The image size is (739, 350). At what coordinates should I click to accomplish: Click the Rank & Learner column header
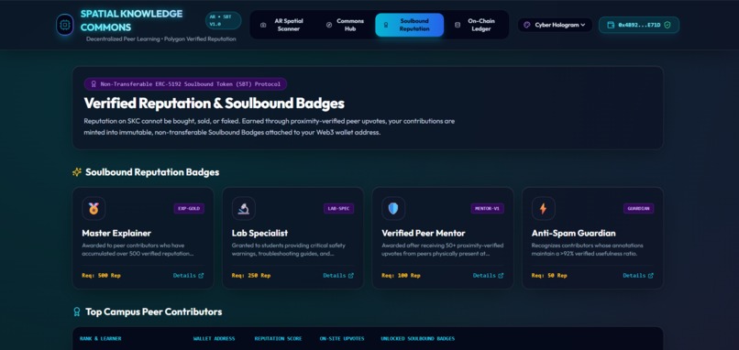click(100, 339)
